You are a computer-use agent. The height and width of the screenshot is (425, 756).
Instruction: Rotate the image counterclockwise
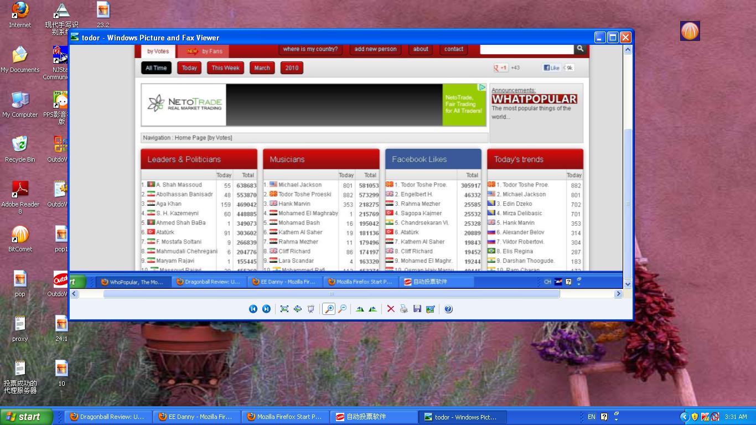pos(373,309)
